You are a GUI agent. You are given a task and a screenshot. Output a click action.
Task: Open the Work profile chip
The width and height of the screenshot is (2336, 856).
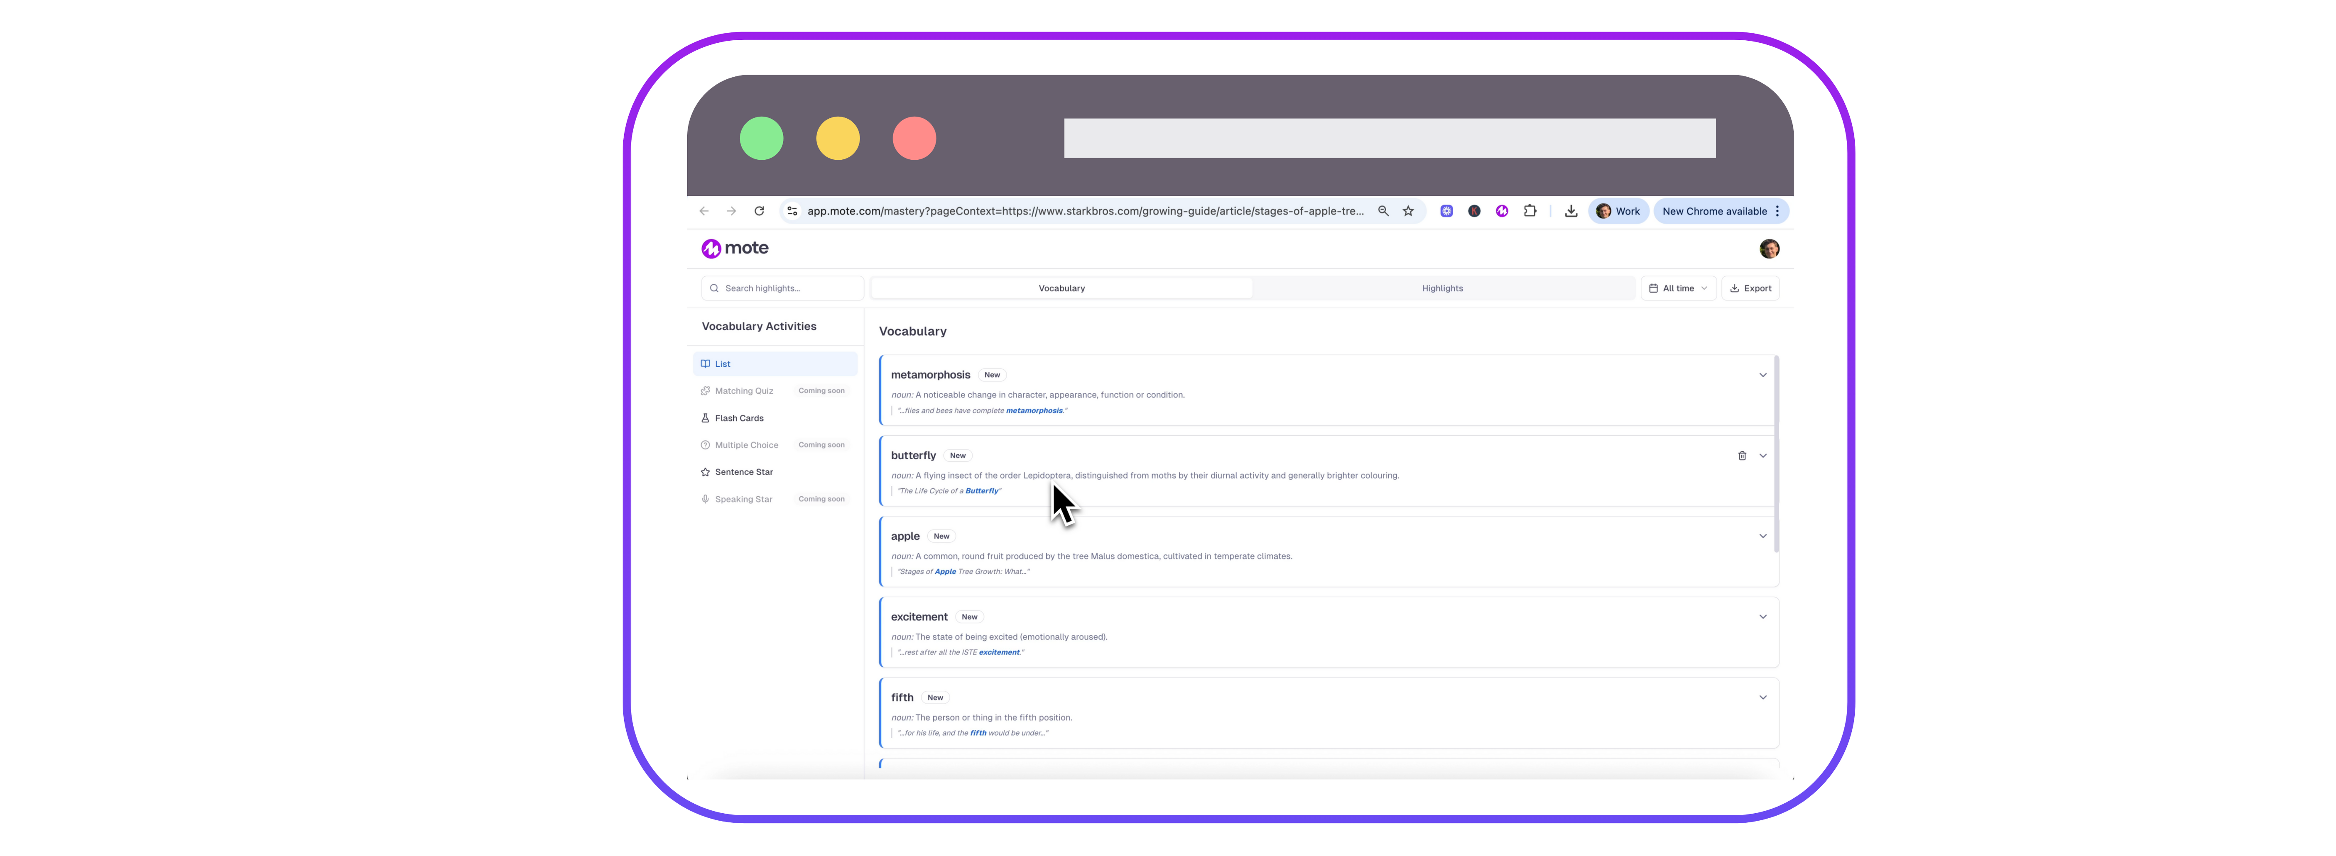pyautogui.click(x=1618, y=211)
